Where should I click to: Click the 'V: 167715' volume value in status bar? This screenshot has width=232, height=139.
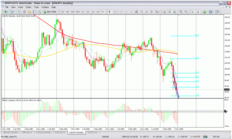[x=196, y=137]
